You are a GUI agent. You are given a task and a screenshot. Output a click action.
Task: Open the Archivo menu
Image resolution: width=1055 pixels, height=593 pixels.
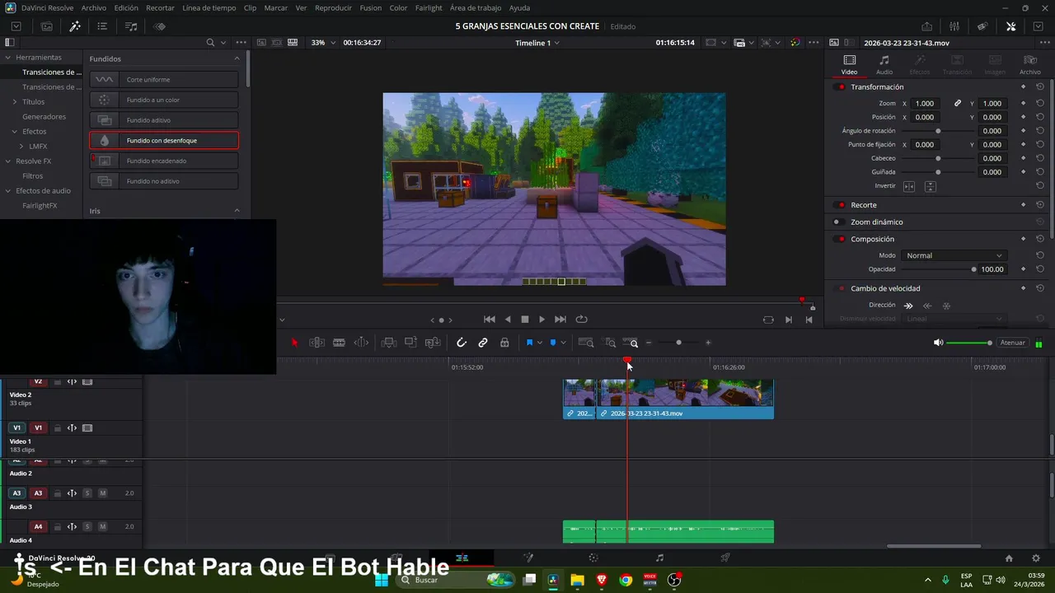click(x=94, y=7)
